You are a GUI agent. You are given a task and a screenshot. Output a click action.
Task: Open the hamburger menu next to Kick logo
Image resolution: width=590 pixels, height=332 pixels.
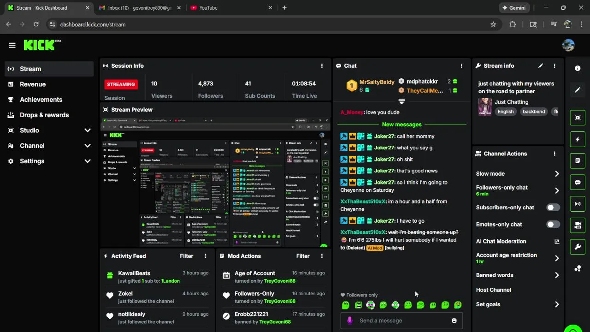(12, 45)
